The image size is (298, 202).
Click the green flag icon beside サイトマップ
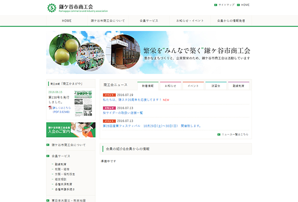pyautogui.click(x=216, y=5)
